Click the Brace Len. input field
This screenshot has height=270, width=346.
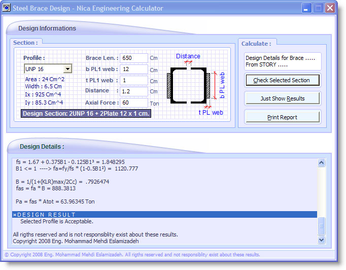[x=133, y=58]
